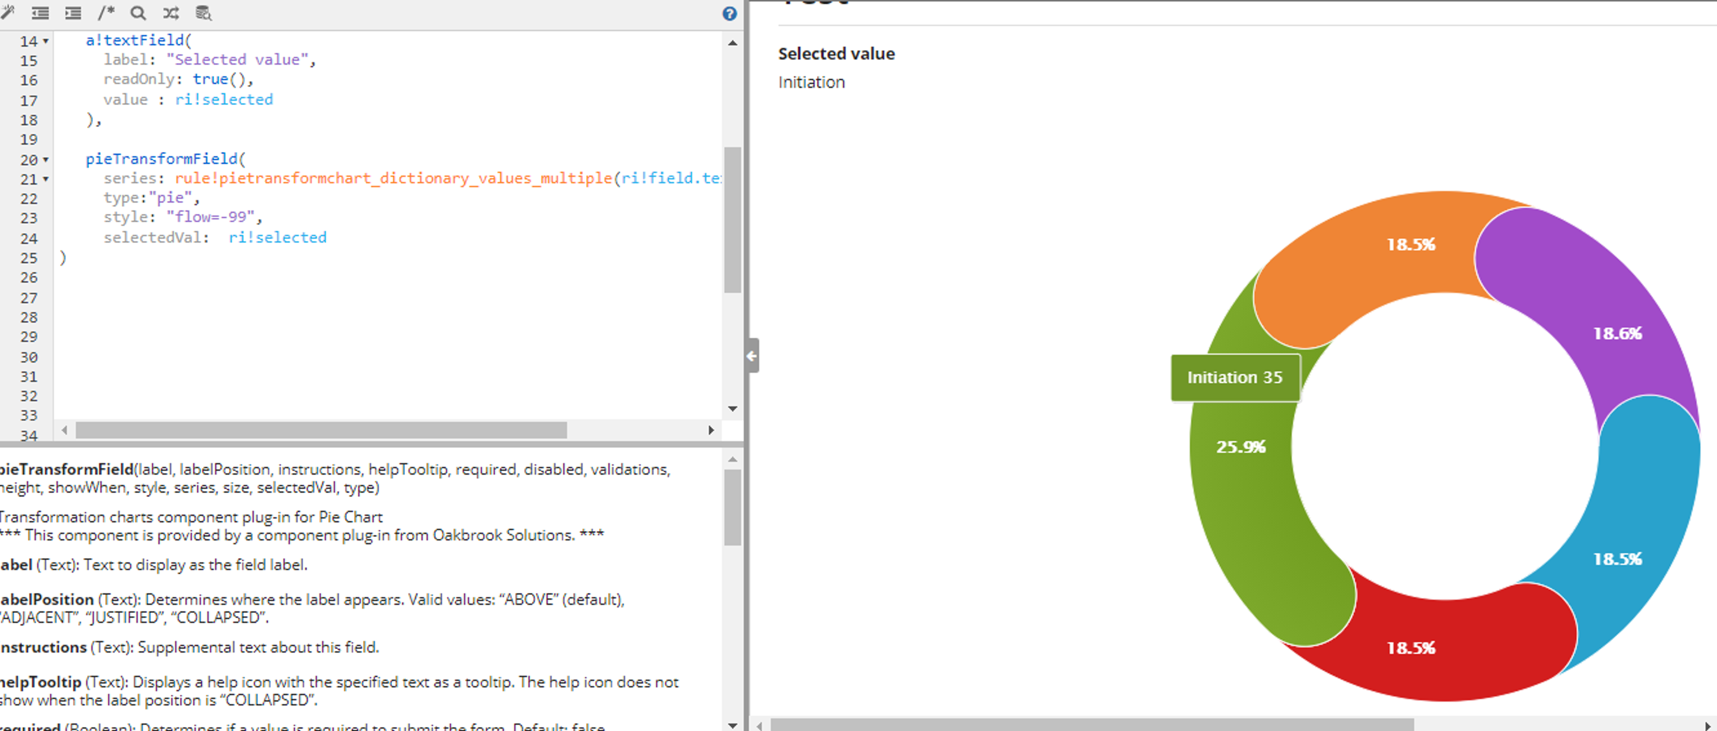Click the preview pane horizontal scrollbar thumb

click(x=1092, y=724)
